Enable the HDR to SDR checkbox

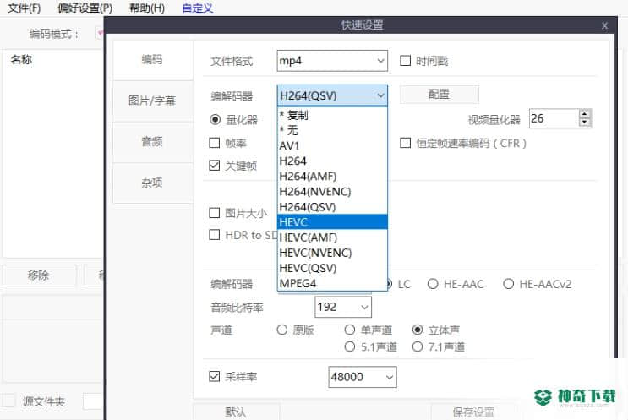(x=215, y=235)
